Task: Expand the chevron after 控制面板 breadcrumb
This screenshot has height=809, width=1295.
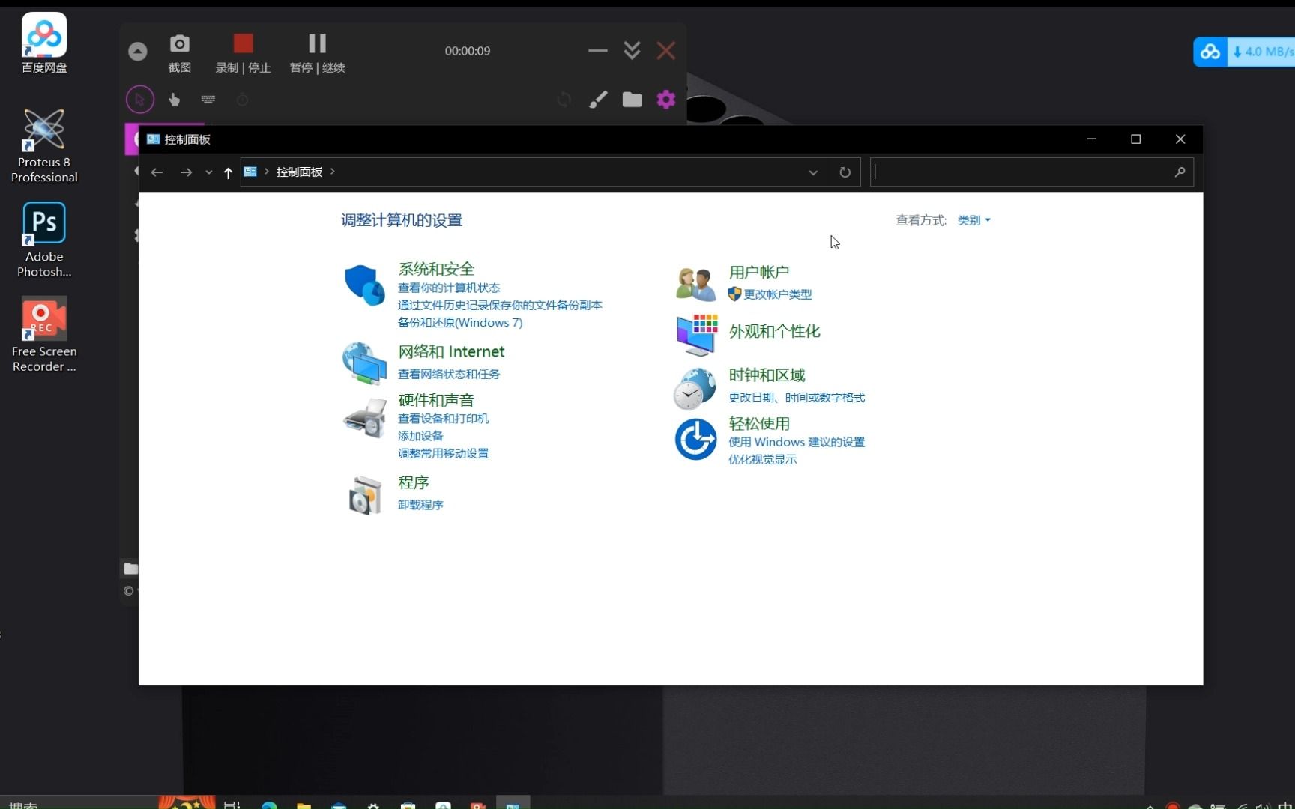Action: coord(333,172)
